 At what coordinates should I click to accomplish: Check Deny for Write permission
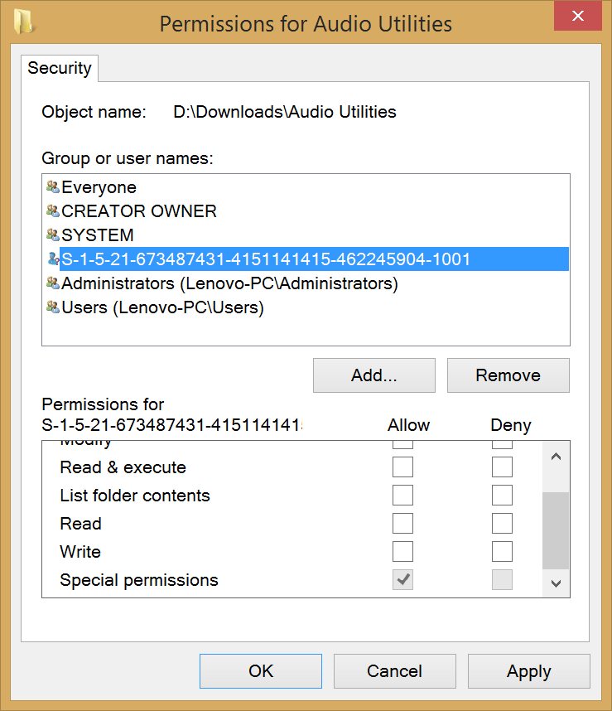502,551
